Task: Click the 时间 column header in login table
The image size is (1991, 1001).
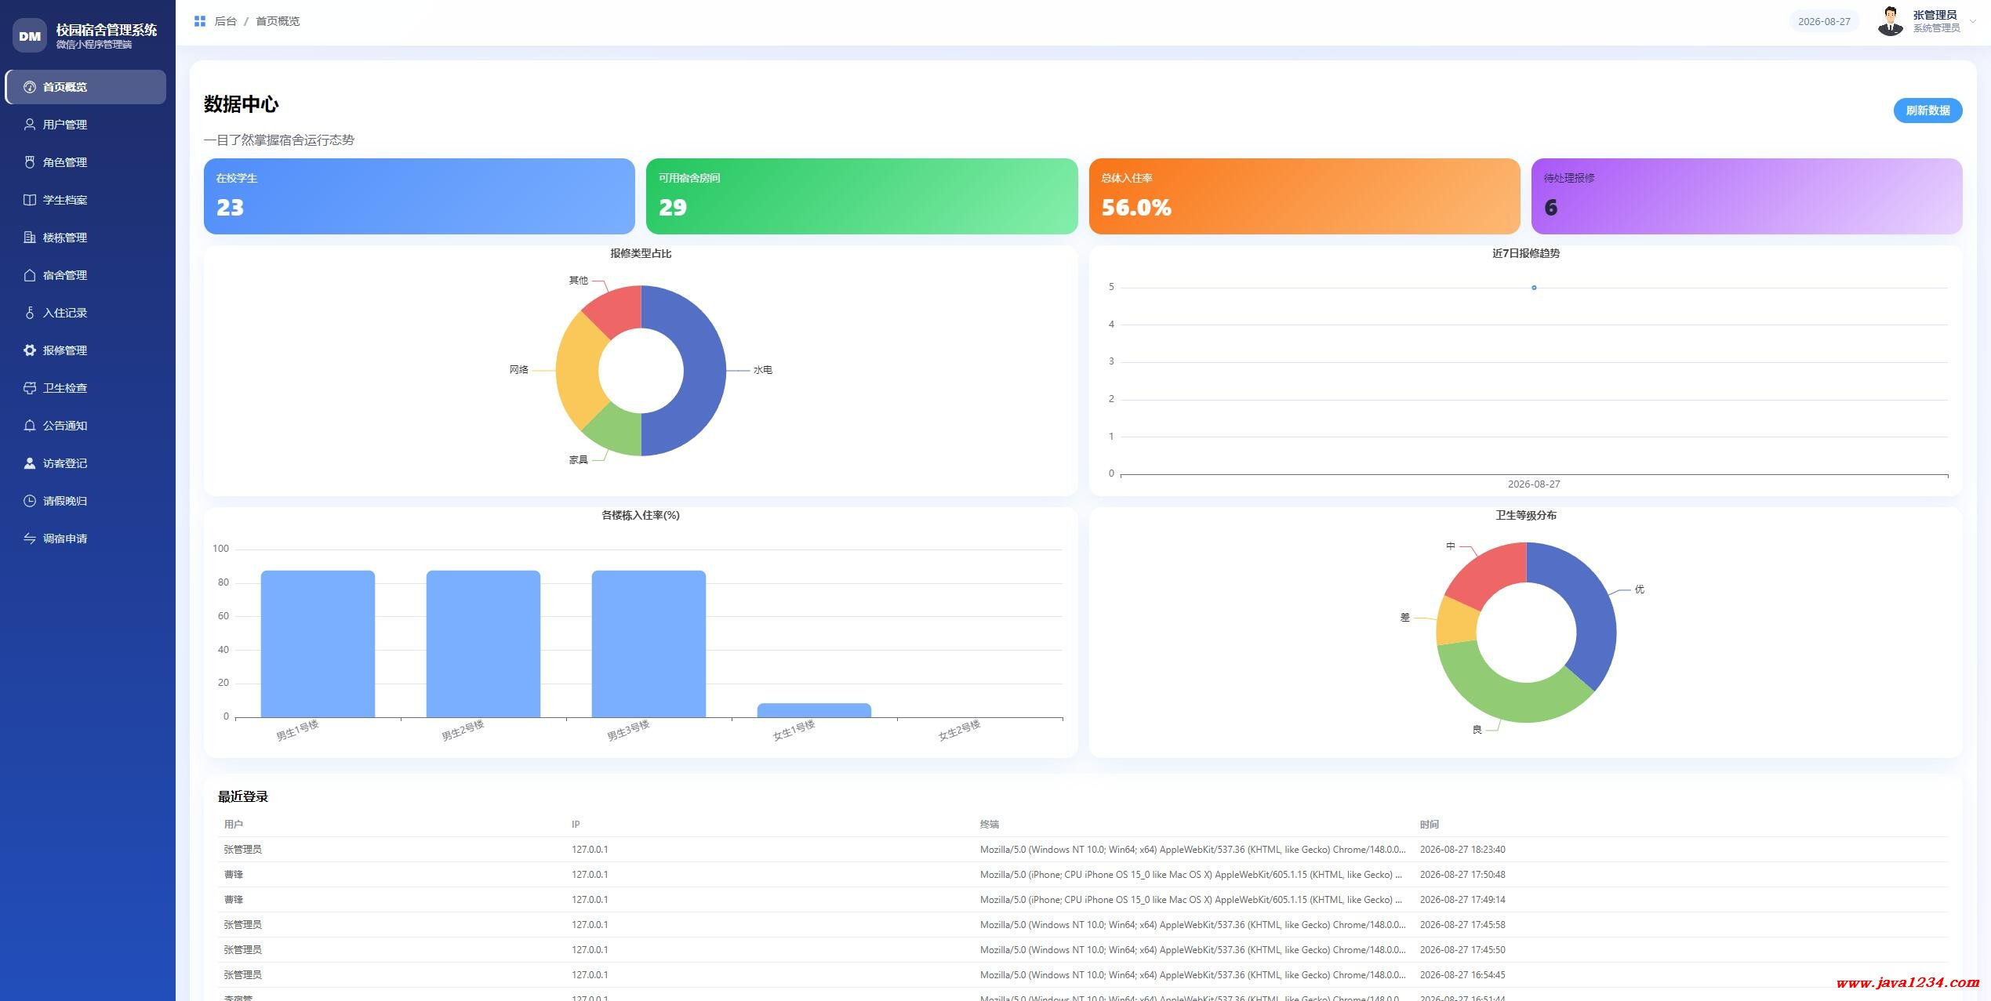Action: coord(1430,824)
